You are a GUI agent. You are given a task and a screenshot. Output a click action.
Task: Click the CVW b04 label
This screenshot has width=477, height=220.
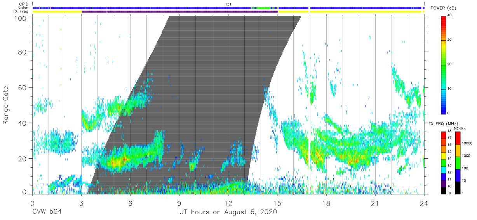pyautogui.click(x=47, y=211)
